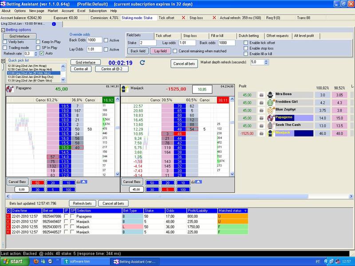Switch to the Dutch betting tab
The height and width of the screenshot is (266, 355).
[x=248, y=35]
